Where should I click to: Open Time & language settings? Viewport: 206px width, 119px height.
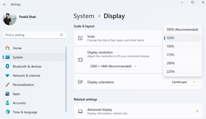(x=25, y=112)
